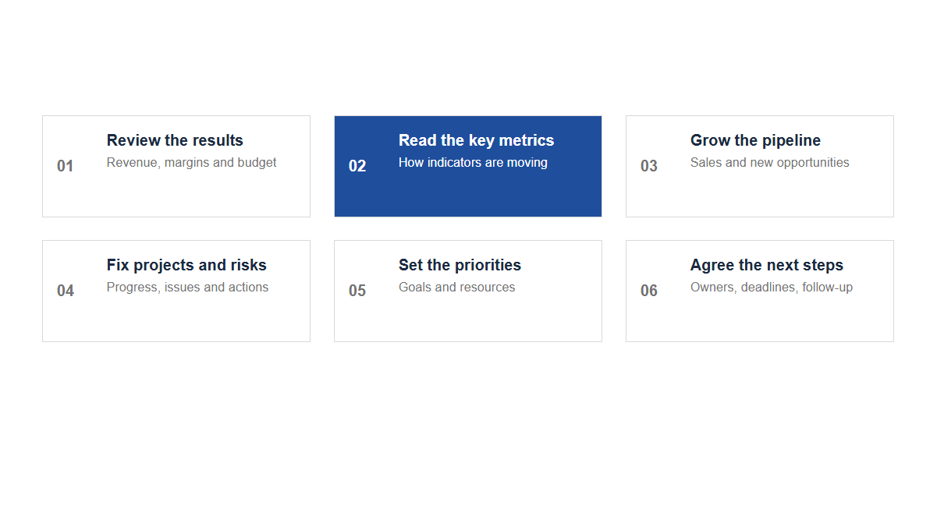Click the number 04 label

(66, 291)
